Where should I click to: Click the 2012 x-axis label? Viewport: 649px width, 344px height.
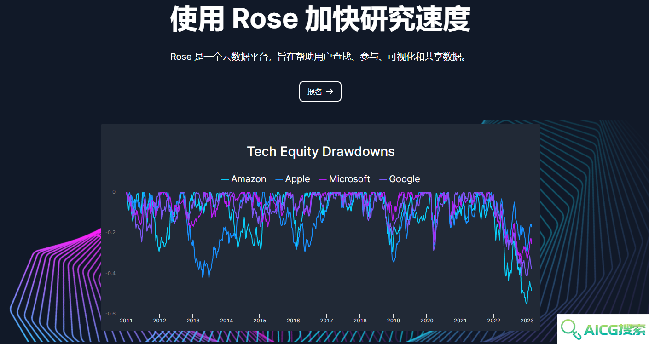[160, 321]
